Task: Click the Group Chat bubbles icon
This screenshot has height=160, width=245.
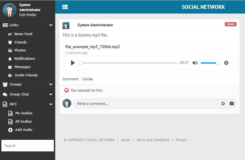Action: pyautogui.click(x=5, y=94)
